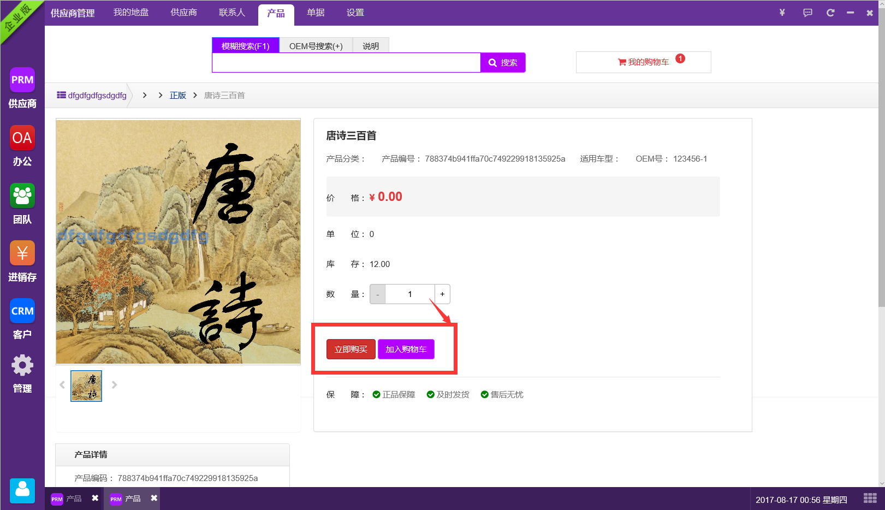Screen dimensions: 885x510
Task: Close the second 产品 taskbar tab
Action: pyautogui.click(x=154, y=498)
